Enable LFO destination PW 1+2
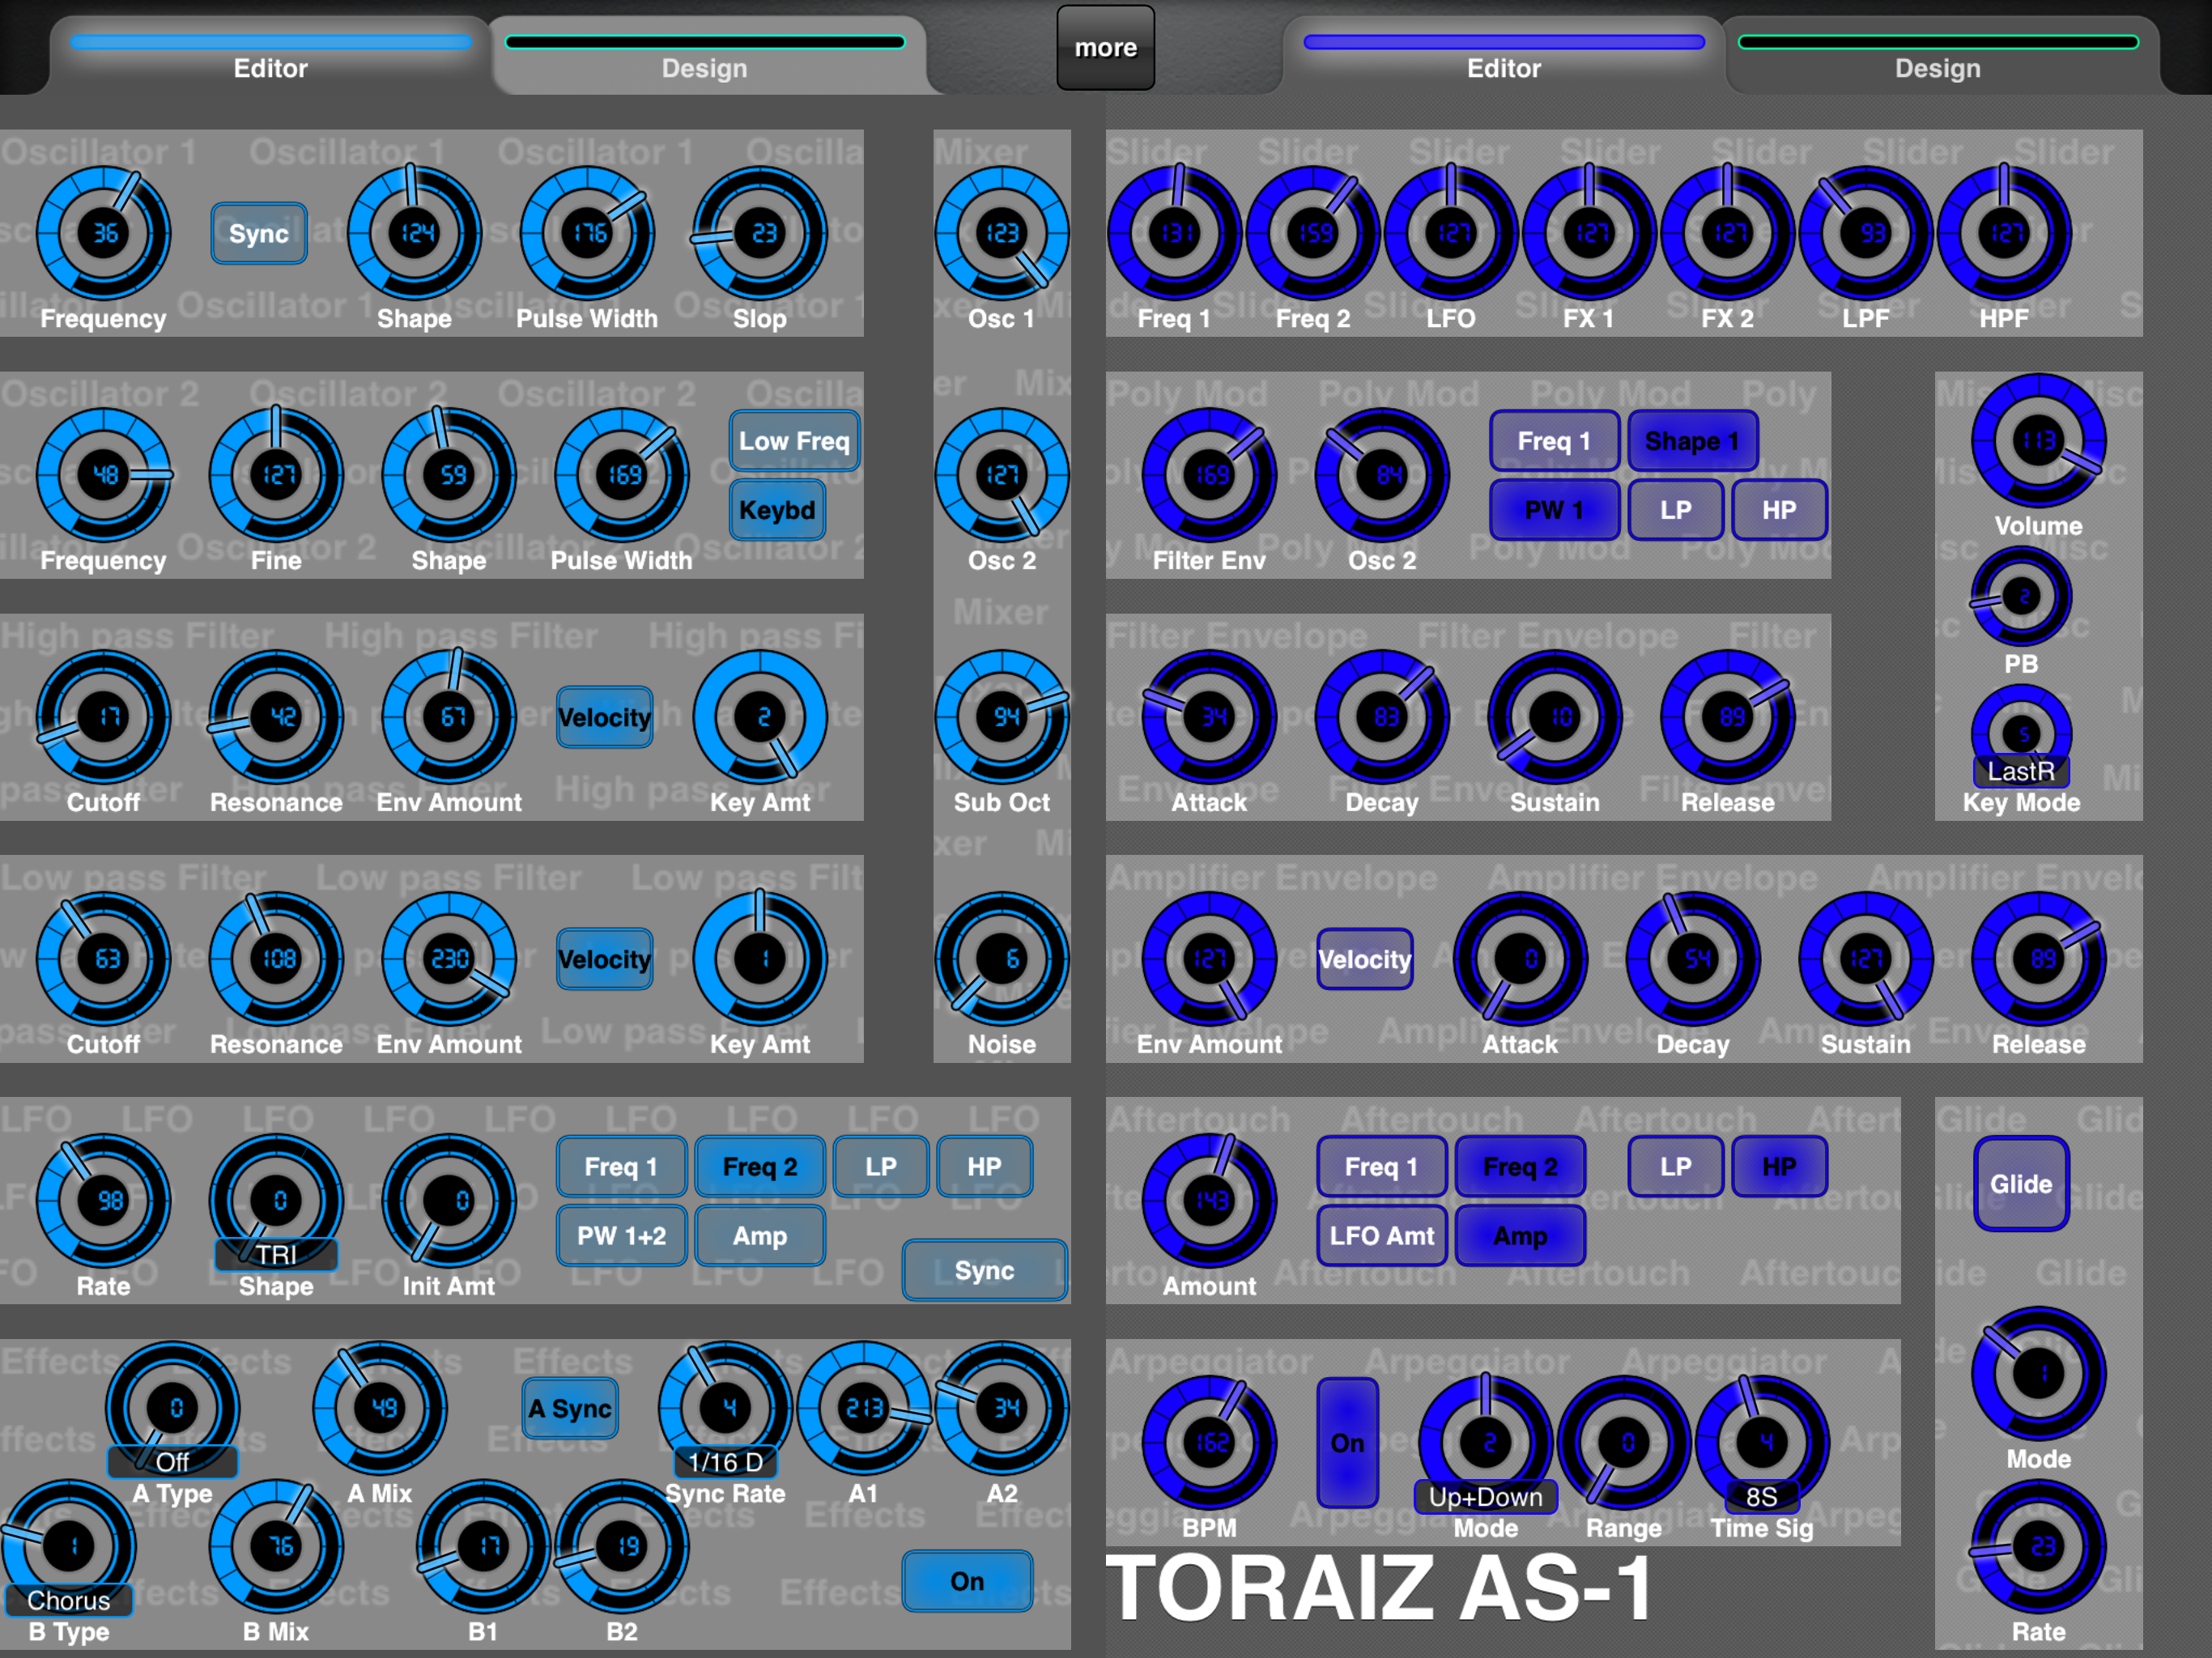Screen dimensions: 2212x1658 [x=621, y=1235]
